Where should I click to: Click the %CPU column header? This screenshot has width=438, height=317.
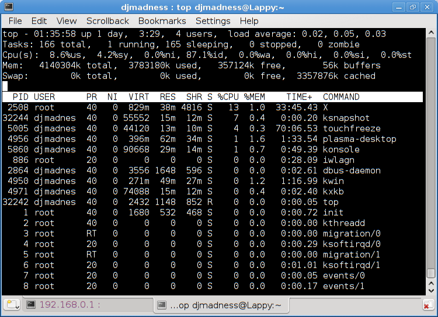pyautogui.click(x=228, y=97)
